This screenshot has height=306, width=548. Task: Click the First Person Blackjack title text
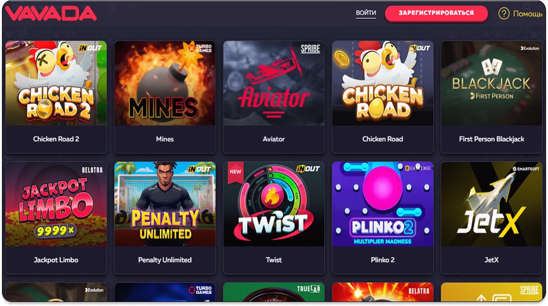click(492, 139)
